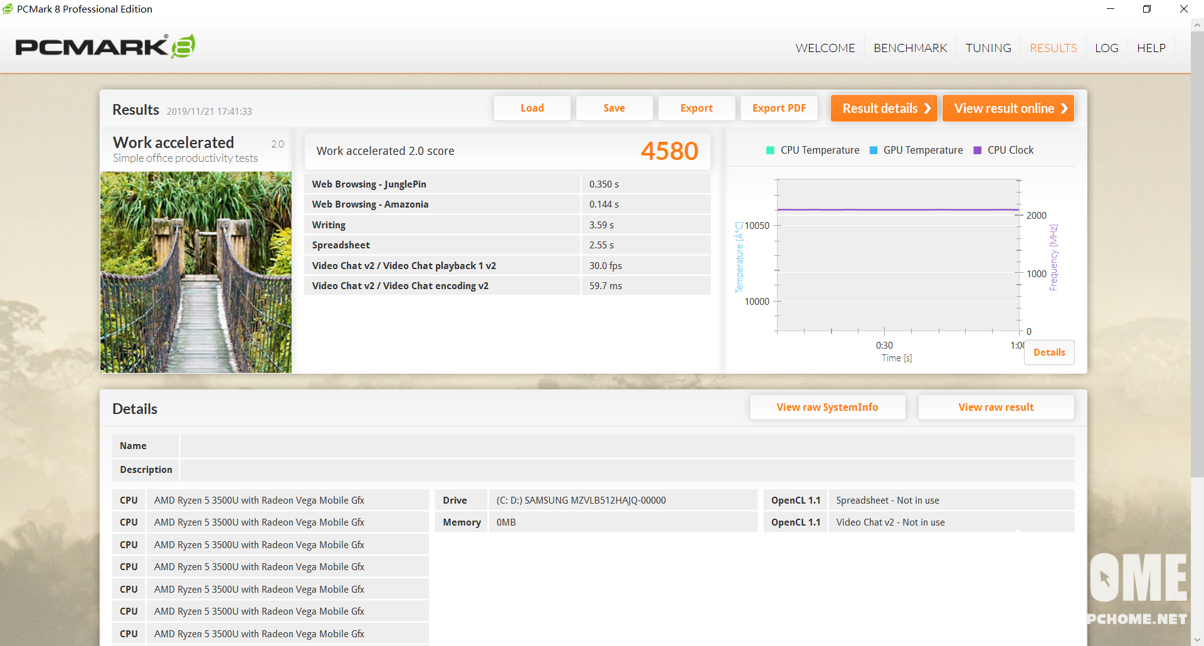Go to the TUNING tab
This screenshot has height=646, width=1204.
988,48
